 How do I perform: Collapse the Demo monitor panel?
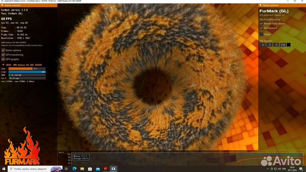tap(3, 6)
